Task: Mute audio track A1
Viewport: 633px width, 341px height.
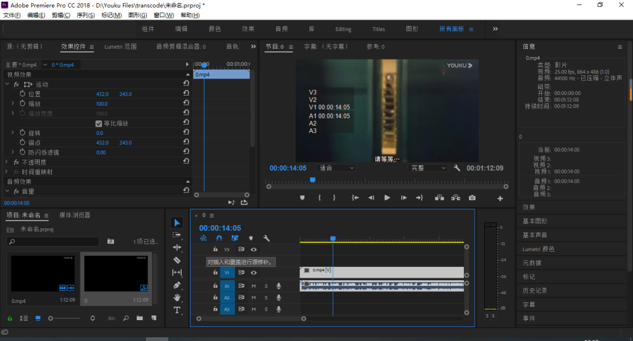Action: (x=254, y=286)
